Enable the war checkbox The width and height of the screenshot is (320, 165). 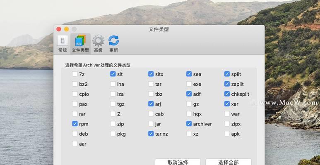click(227, 114)
